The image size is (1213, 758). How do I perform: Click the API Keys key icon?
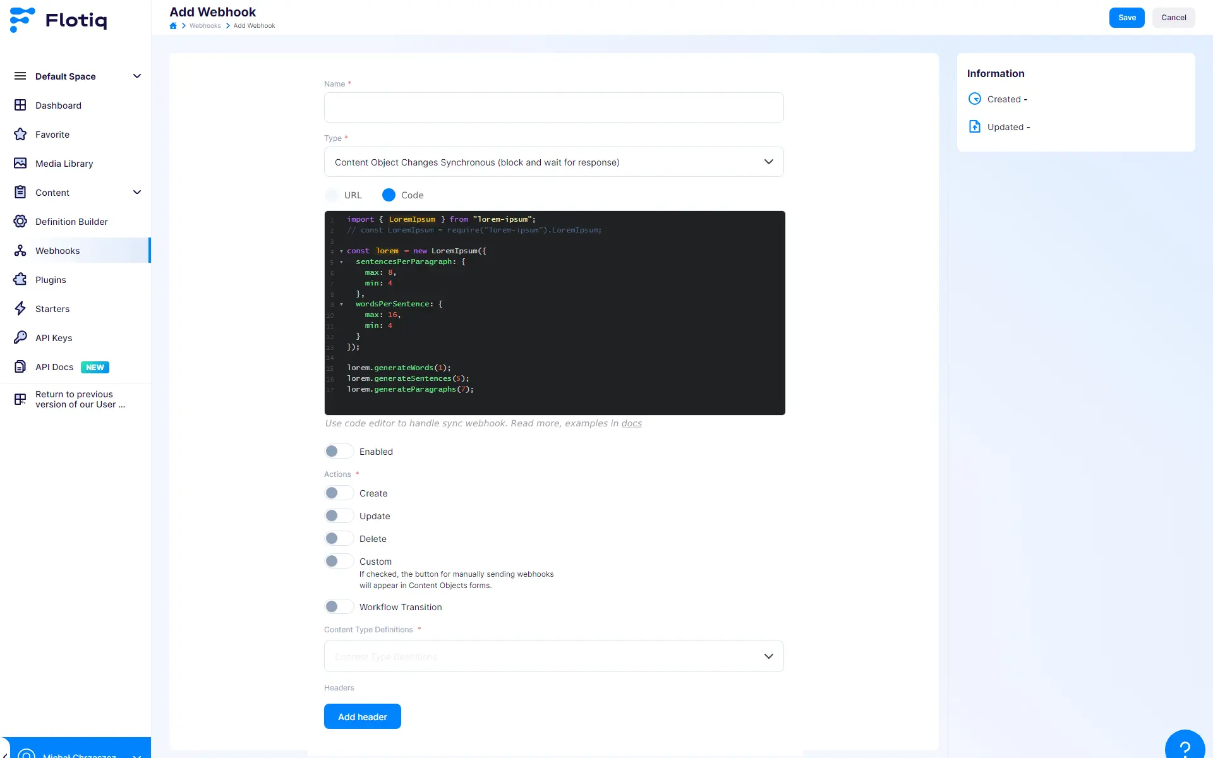20,338
